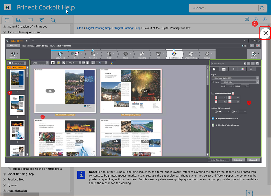Image resolution: width=271 pixels, height=196 pixels.
Task: Open the Start breadcrumb link
Action: coord(81,28)
